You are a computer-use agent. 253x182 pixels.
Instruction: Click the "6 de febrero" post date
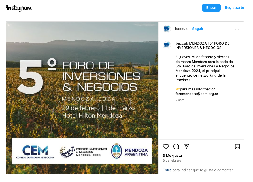tap(172, 161)
